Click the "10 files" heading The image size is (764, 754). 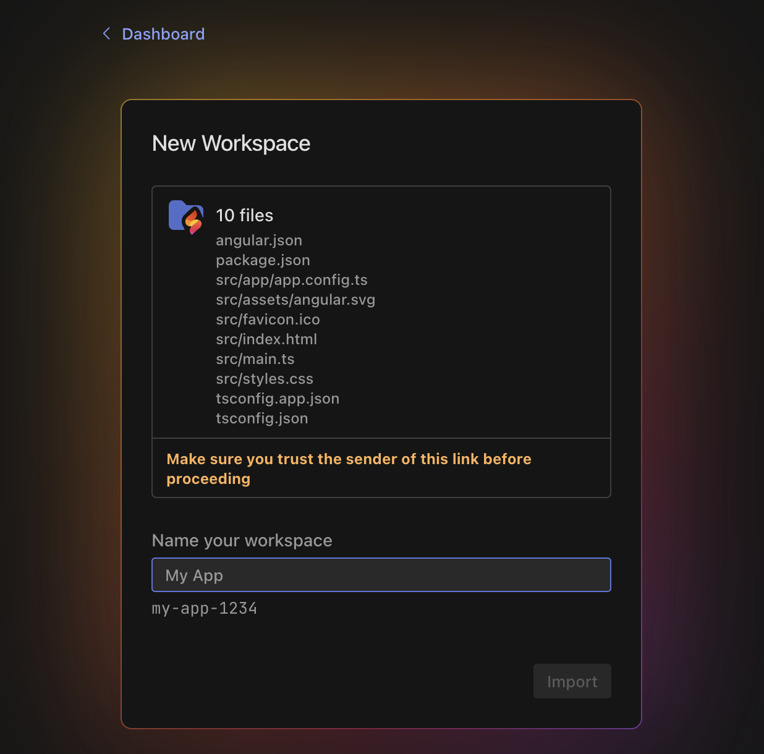pyautogui.click(x=244, y=215)
